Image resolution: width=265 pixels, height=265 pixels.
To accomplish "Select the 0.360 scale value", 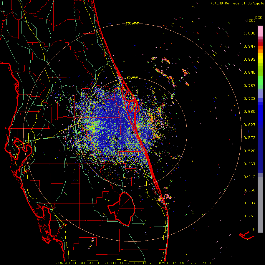I will [x=249, y=190].
